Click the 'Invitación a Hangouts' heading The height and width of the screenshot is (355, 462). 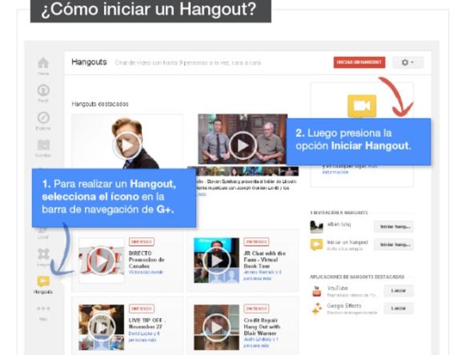(x=339, y=212)
